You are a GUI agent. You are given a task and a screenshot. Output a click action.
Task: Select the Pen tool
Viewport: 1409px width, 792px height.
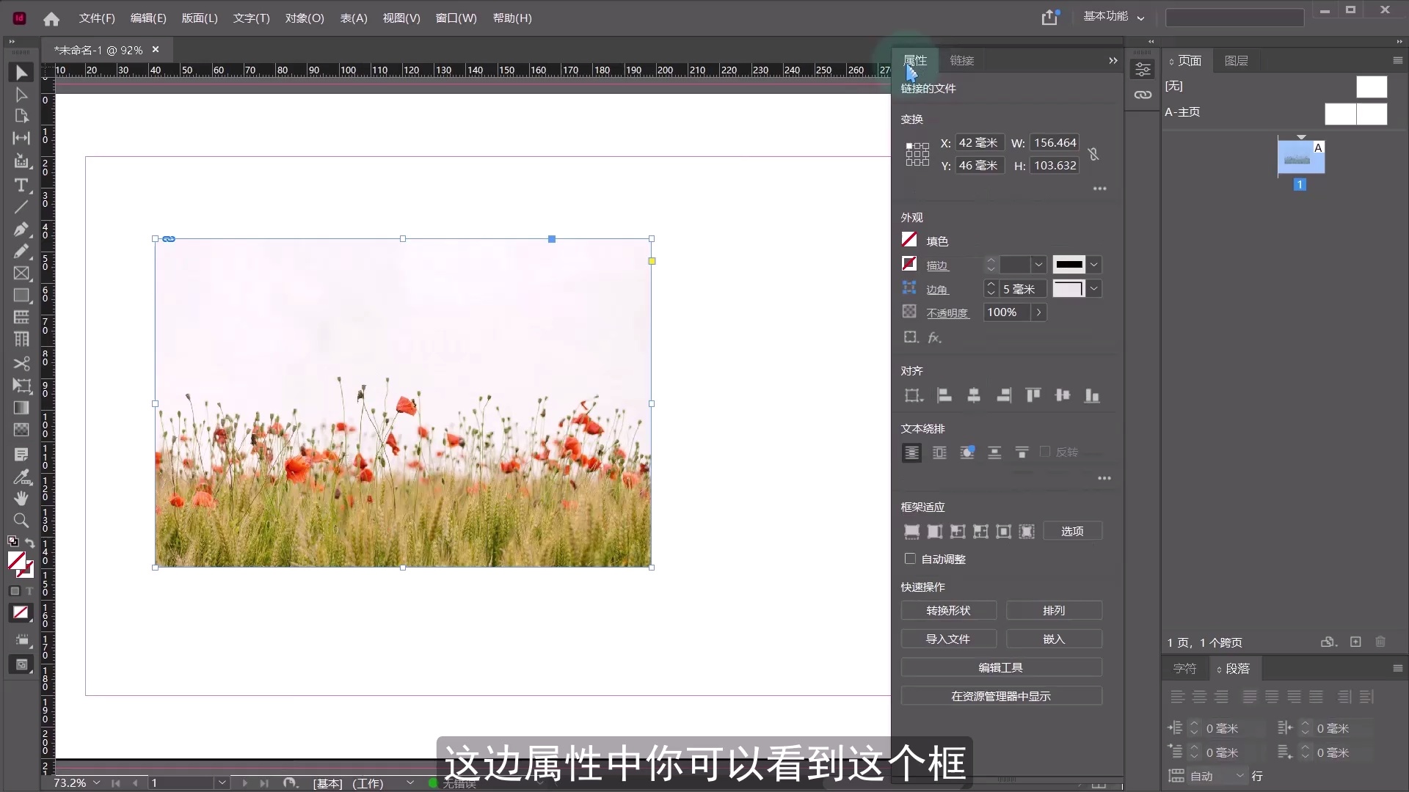click(21, 230)
